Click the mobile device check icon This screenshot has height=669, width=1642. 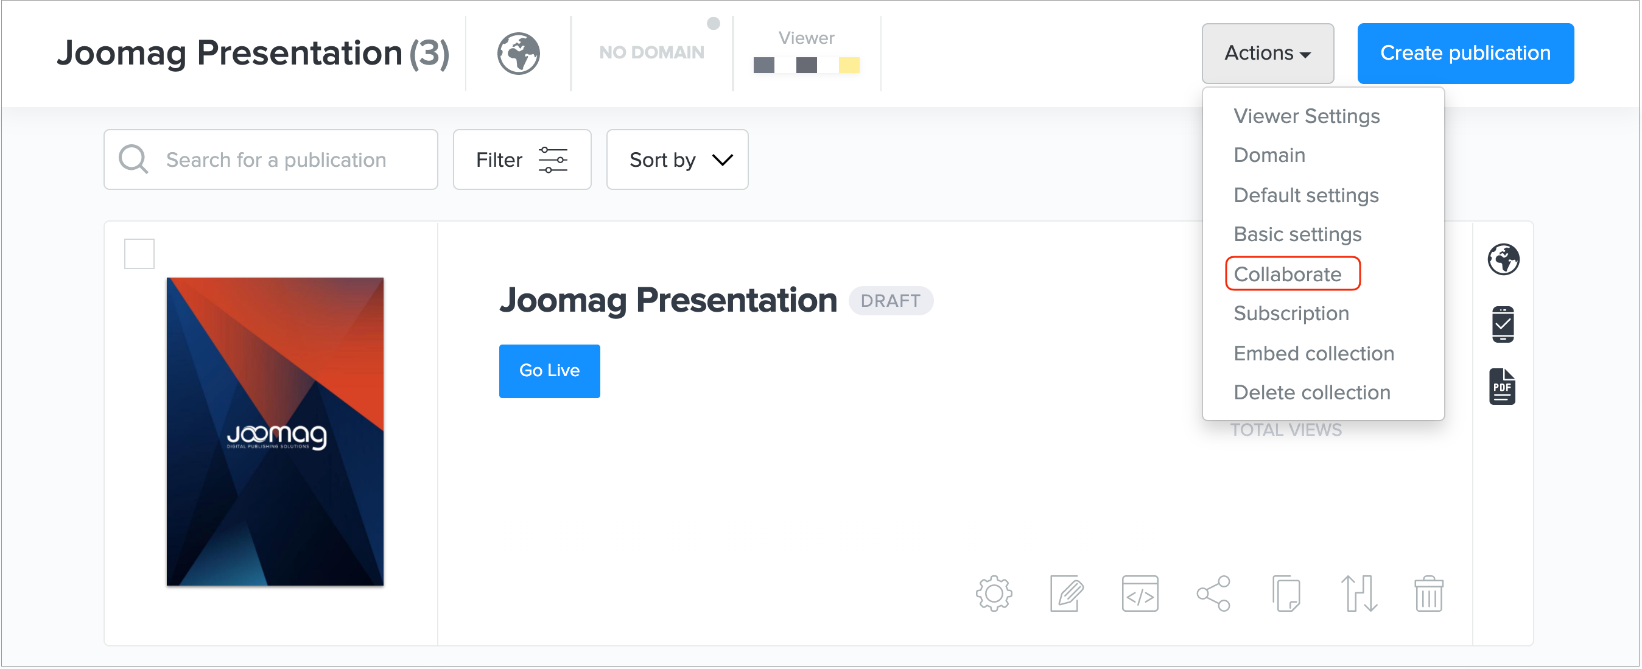pos(1503,324)
